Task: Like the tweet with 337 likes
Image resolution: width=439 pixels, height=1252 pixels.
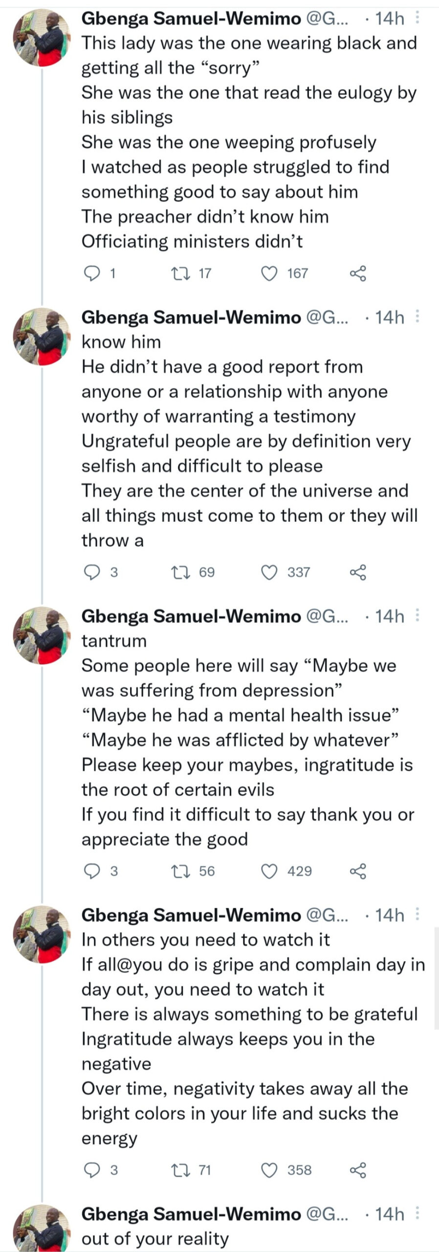Action: coord(269,572)
